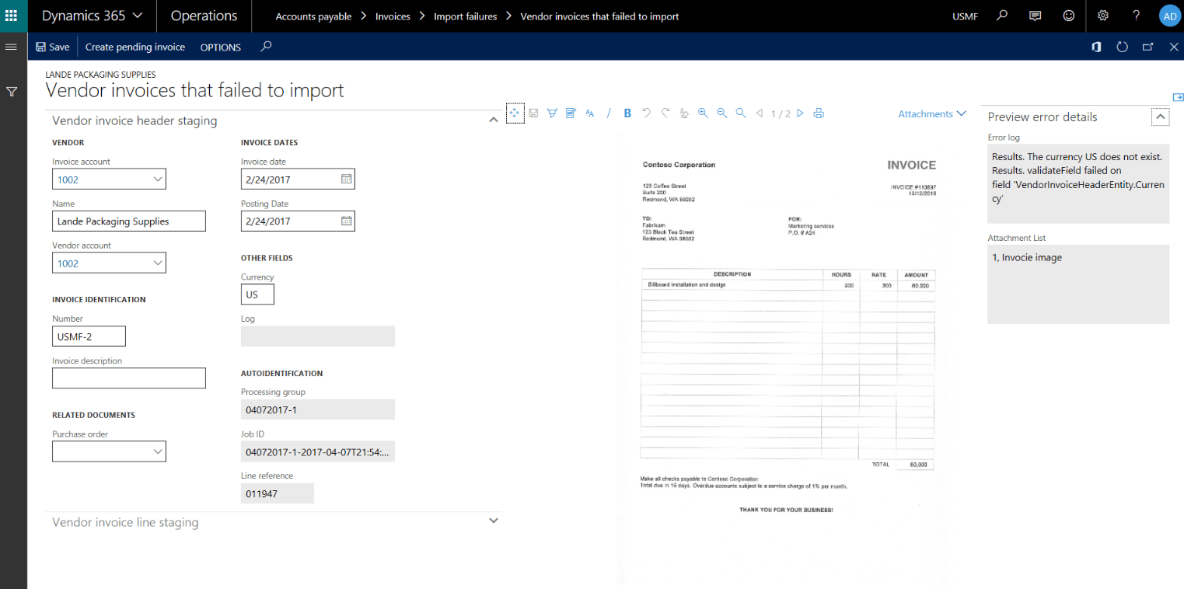Image resolution: width=1184 pixels, height=589 pixels.
Task: Click Save in the action bar
Action: [x=52, y=47]
